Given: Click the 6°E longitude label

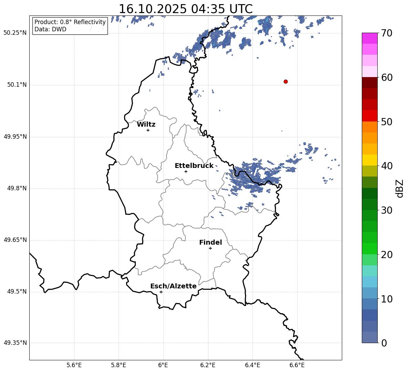Looking at the screenshot, I should click(x=163, y=365).
